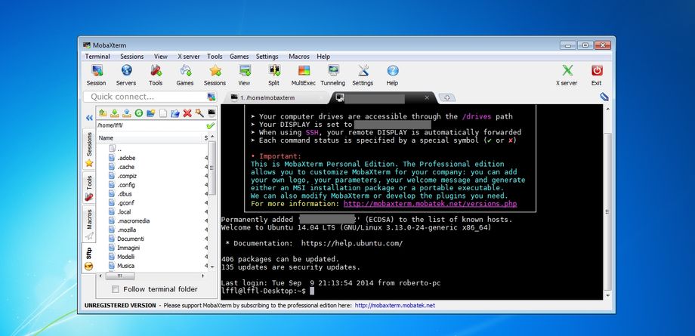Click the file list vertical scrollbar thumb

tap(212, 168)
